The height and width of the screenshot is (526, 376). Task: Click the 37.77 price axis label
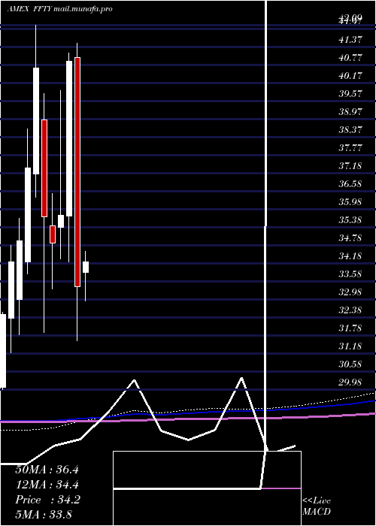coord(350,148)
